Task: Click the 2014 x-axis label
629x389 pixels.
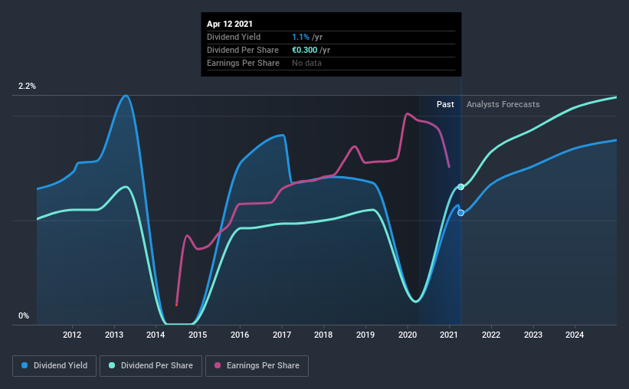Action: (156, 335)
